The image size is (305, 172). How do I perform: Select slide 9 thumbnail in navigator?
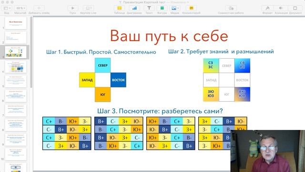[x=16, y=140]
